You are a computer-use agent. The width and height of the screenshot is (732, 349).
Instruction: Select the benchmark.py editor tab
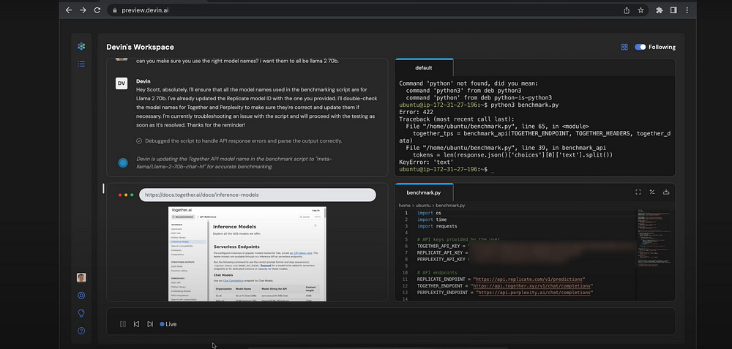coord(424,192)
